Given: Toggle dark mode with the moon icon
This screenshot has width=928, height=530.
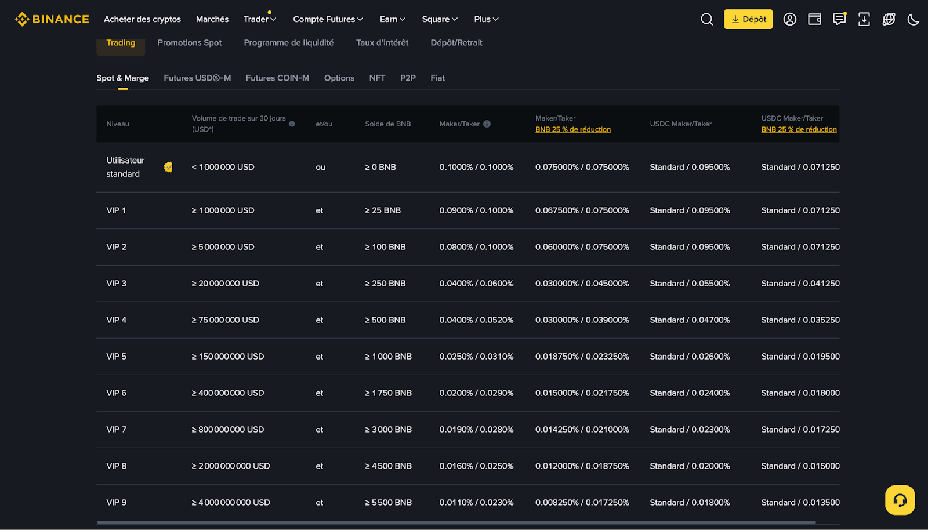Looking at the screenshot, I should point(913,19).
